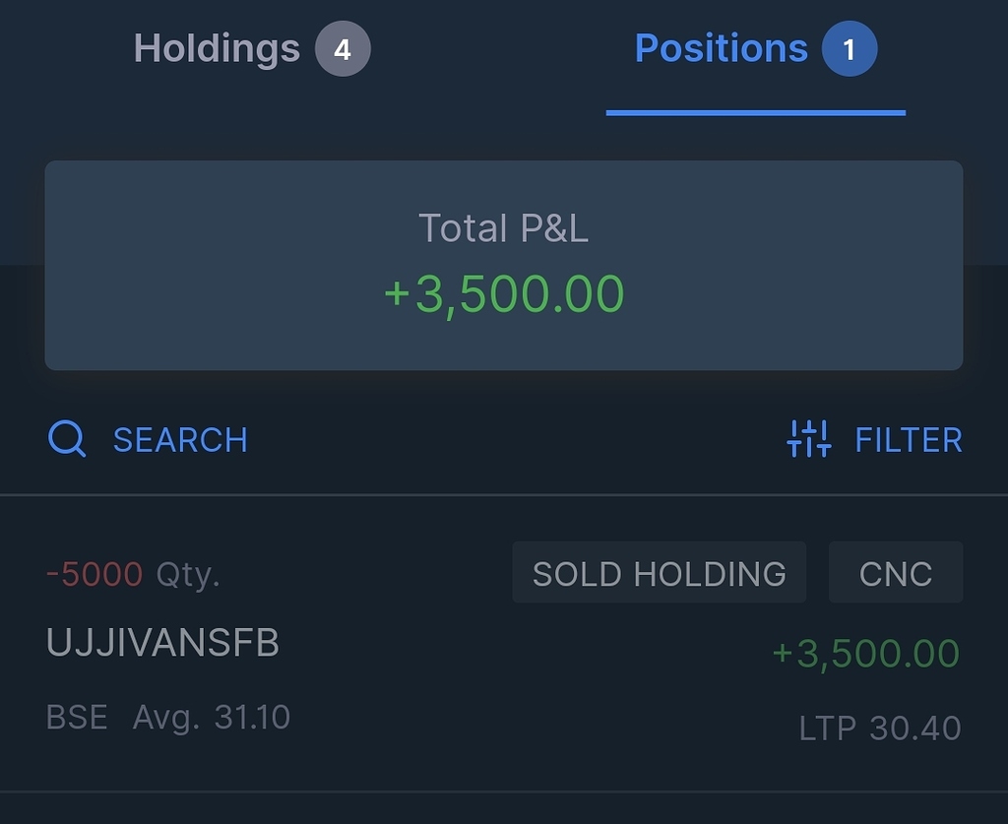
Task: Click the blue underline beneath Positions
Action: pos(756,113)
